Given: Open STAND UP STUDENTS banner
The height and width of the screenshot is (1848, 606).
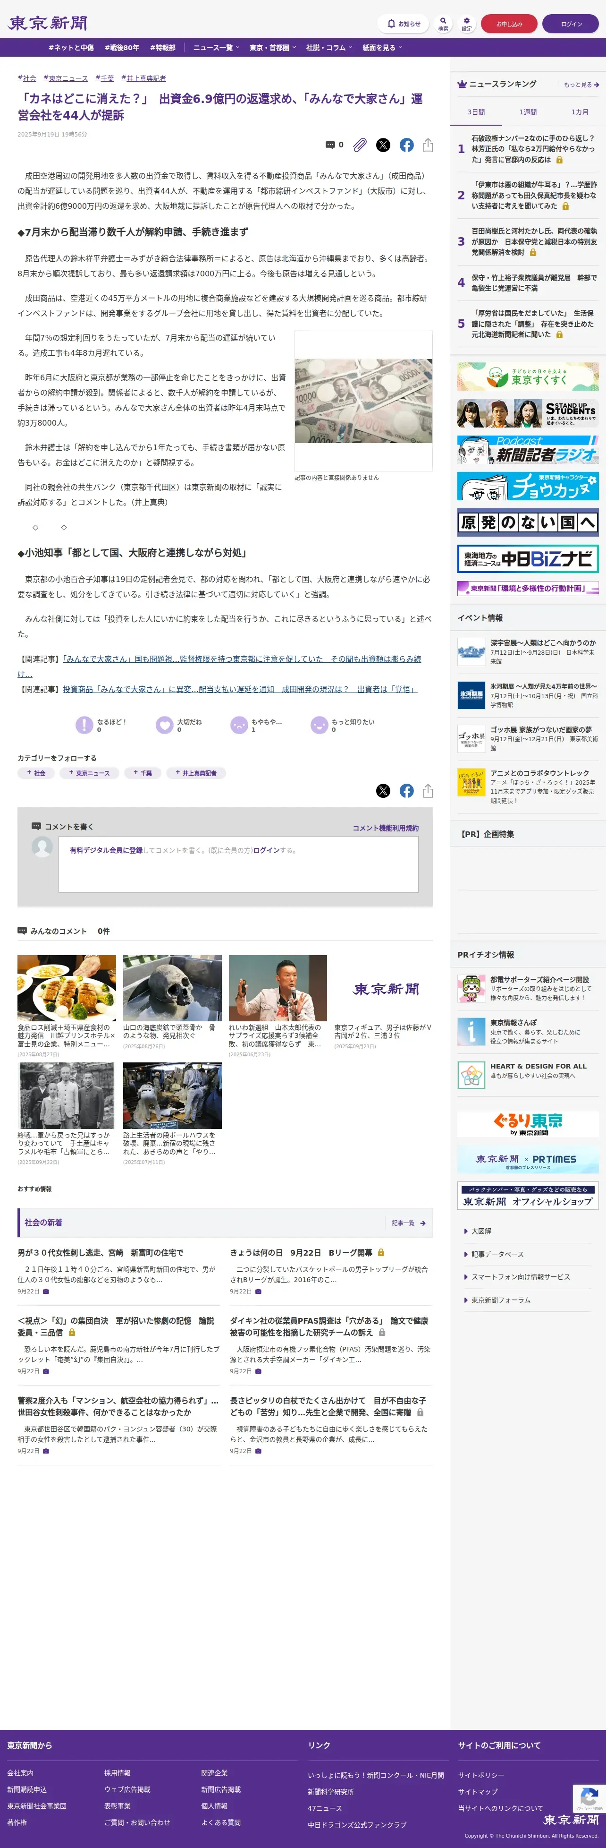Looking at the screenshot, I should coord(528,413).
